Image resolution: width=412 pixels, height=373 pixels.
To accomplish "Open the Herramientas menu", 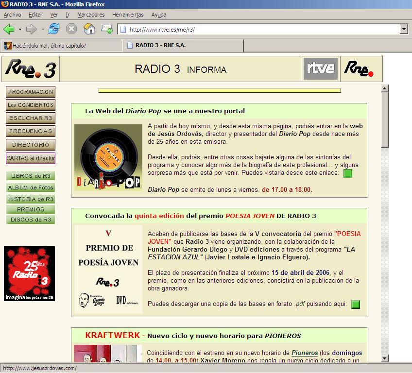I will tap(128, 15).
